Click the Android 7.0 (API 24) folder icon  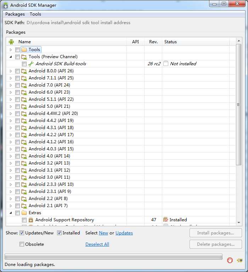coord(24,85)
